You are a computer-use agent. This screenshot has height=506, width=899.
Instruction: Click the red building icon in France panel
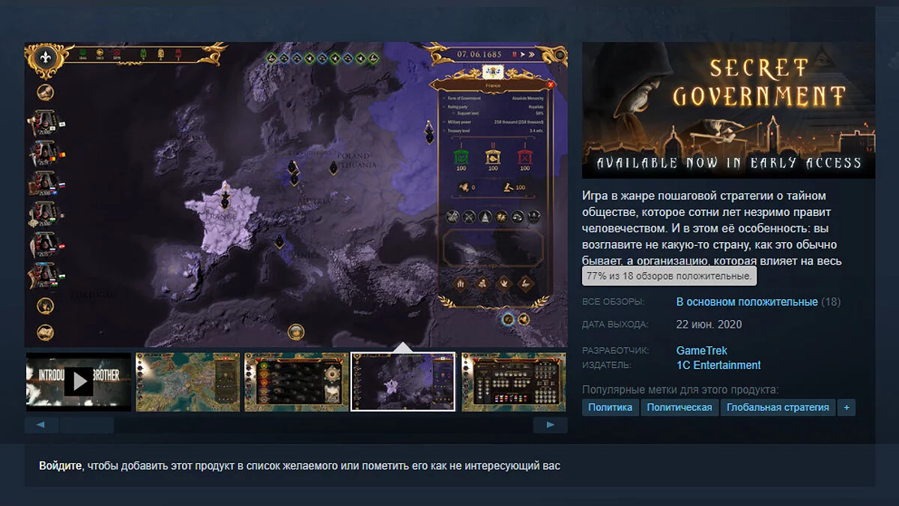pos(524,157)
